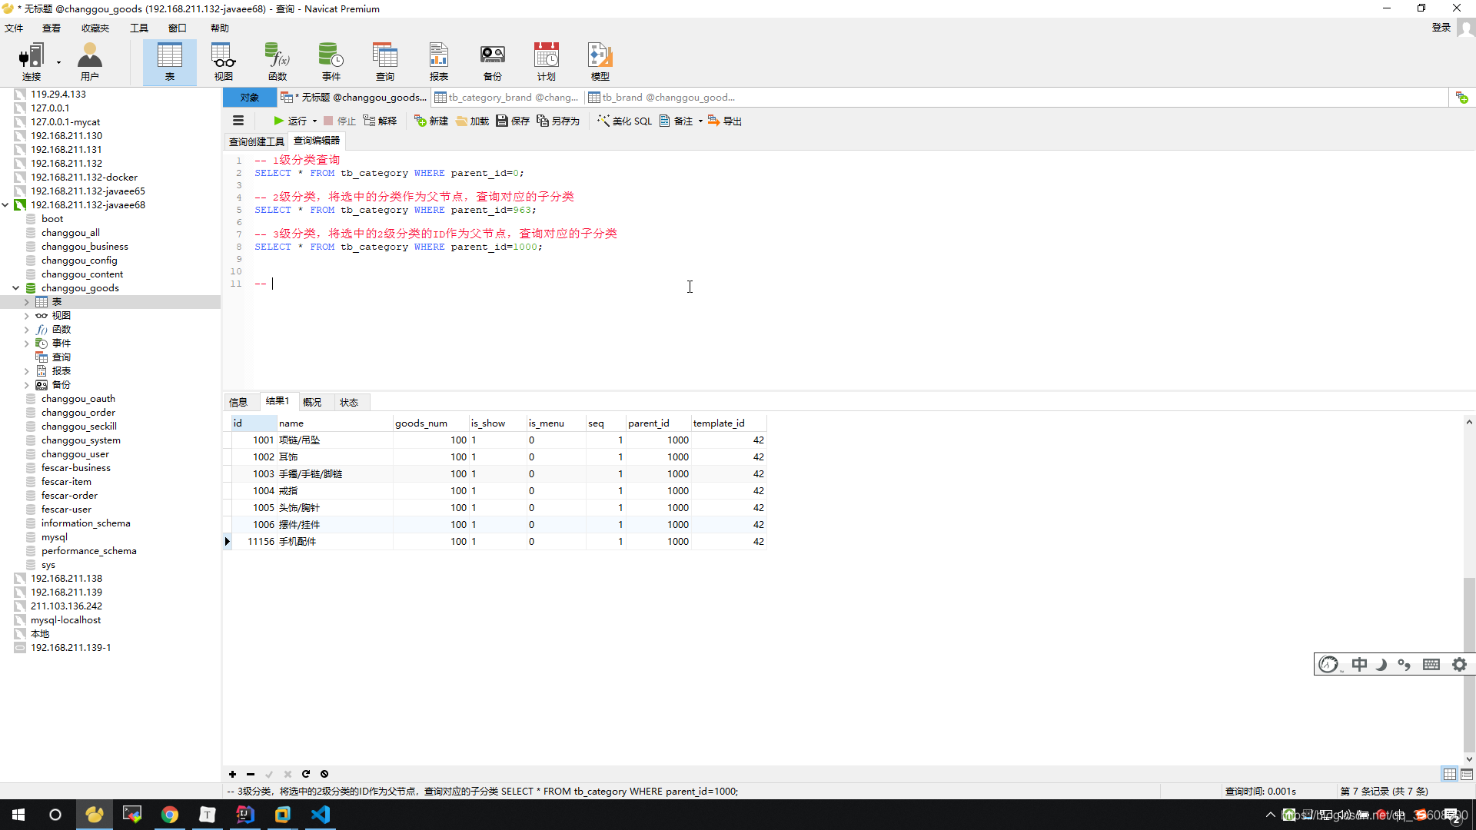The image size is (1476, 830).
Task: Select the row with id 1003
Action: 497,473
